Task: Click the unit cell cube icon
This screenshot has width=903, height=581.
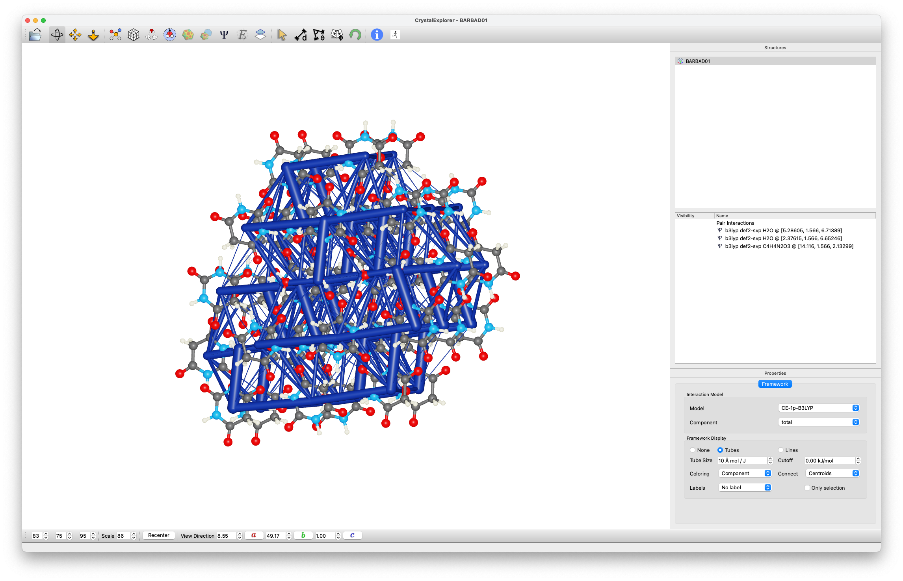Action: (134, 35)
